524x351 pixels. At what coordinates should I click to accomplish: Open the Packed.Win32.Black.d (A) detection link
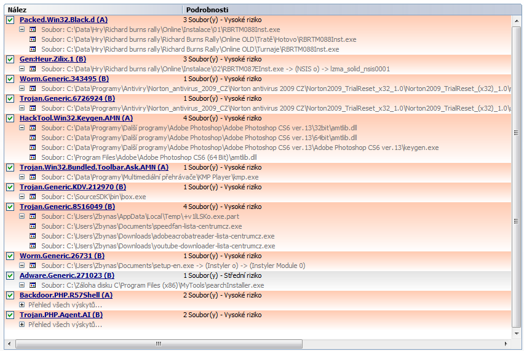[x=63, y=20]
